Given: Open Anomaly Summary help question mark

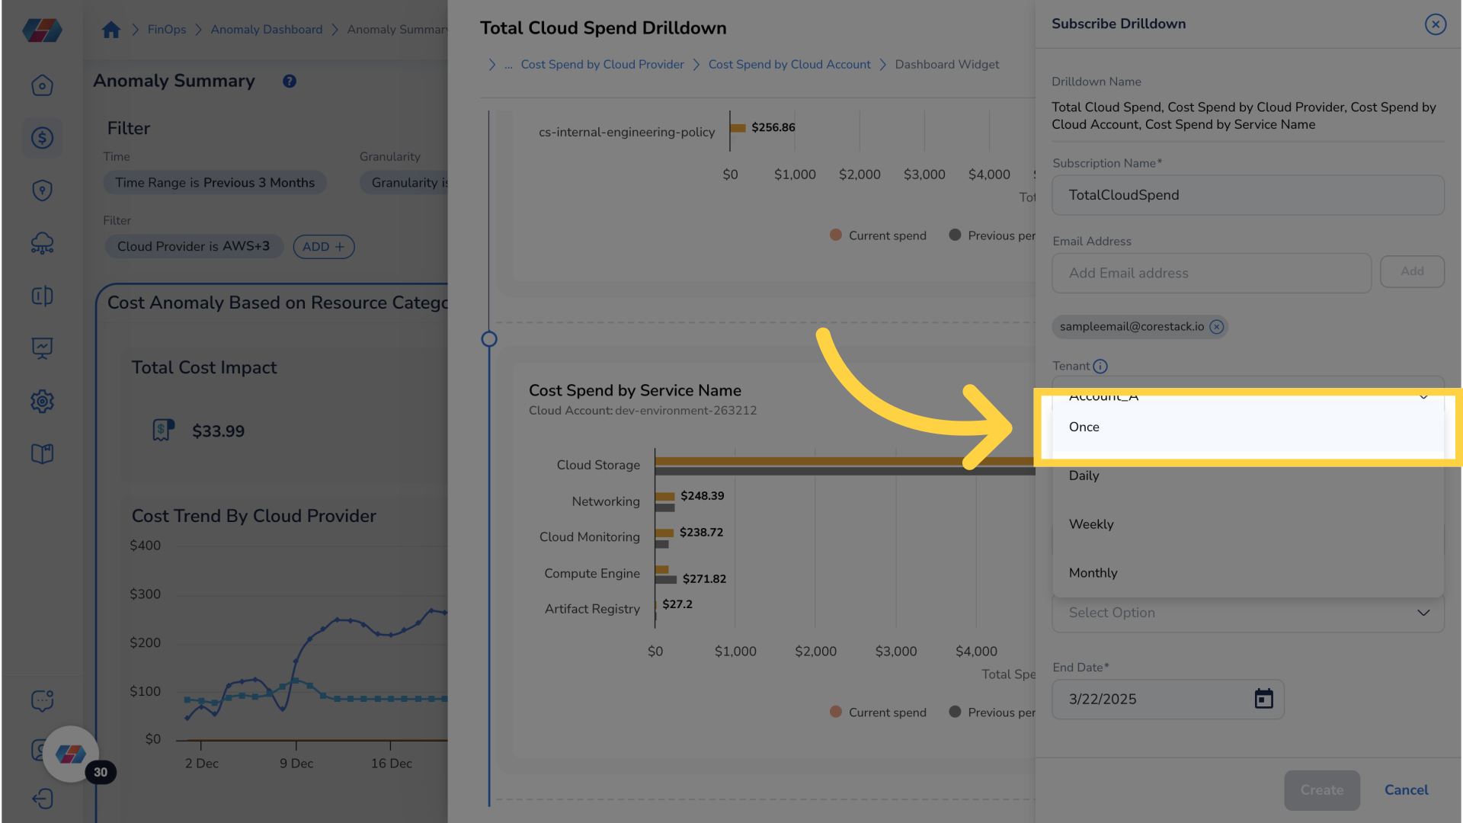Looking at the screenshot, I should click(290, 81).
